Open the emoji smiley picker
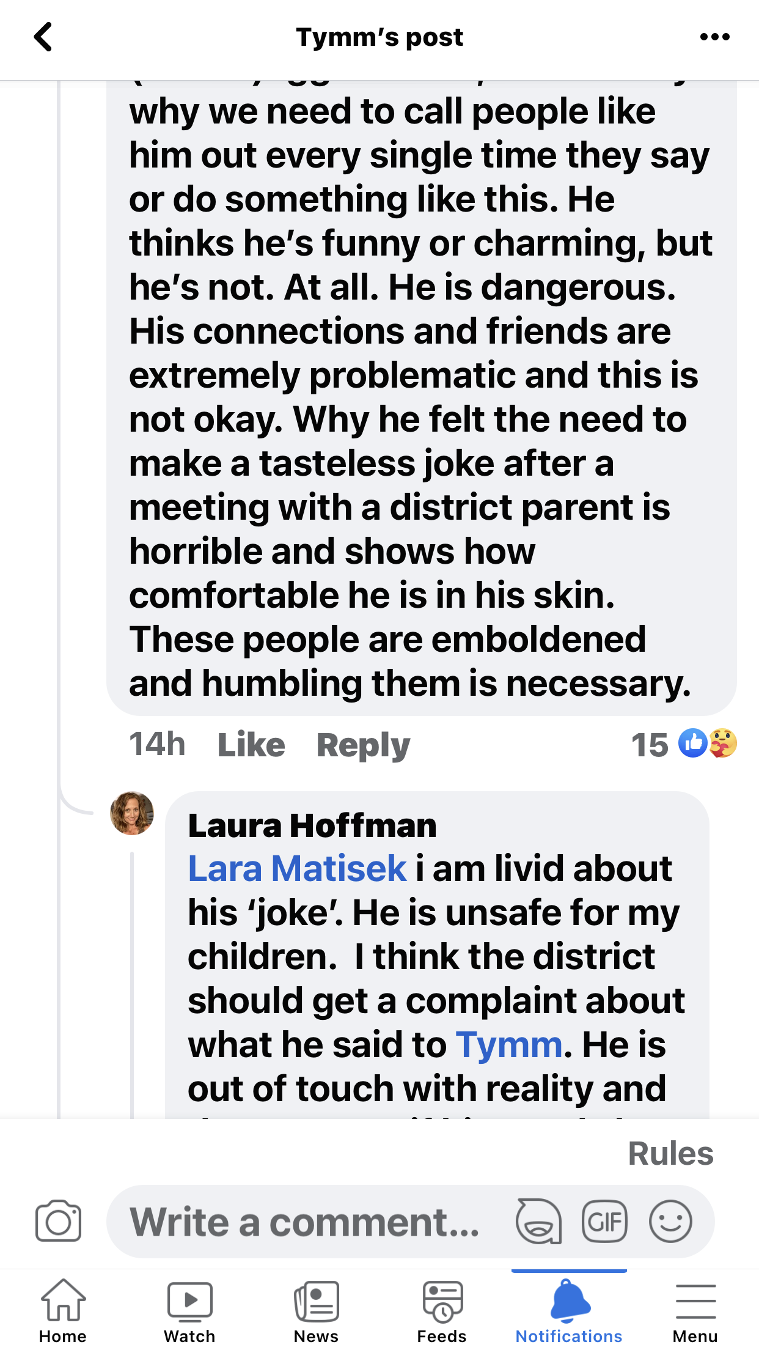The image size is (759, 1350). pyautogui.click(x=670, y=1222)
